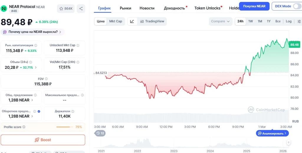Add NEAR to watchlist with the star button
Viewport: 302px width, 153px height.
tap(66, 9)
